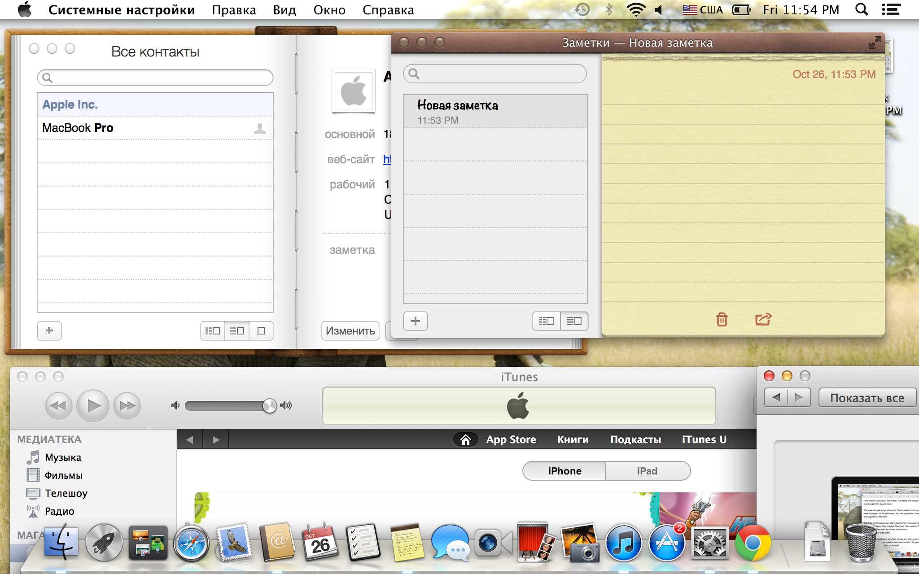Open Contacts address book in Dock
This screenshot has height=574, width=919.
point(277,543)
